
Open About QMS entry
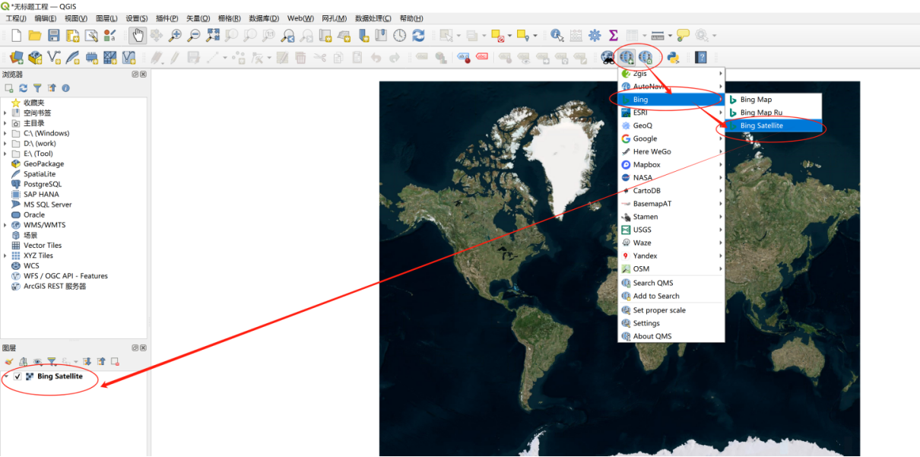pos(671,336)
